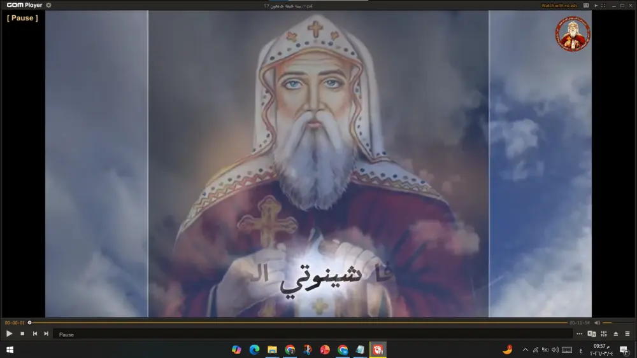Open the notepad-style app in the taskbar

tap(361, 350)
